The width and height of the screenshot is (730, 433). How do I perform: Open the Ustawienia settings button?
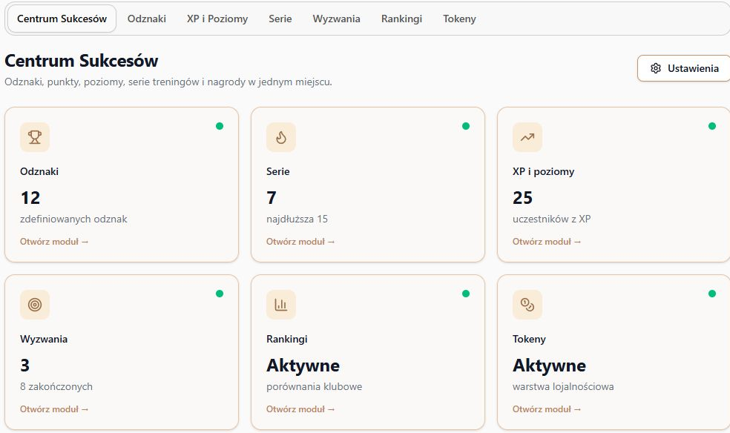[684, 68]
